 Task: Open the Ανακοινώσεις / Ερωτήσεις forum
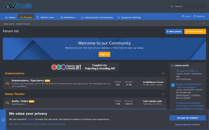[28, 81]
